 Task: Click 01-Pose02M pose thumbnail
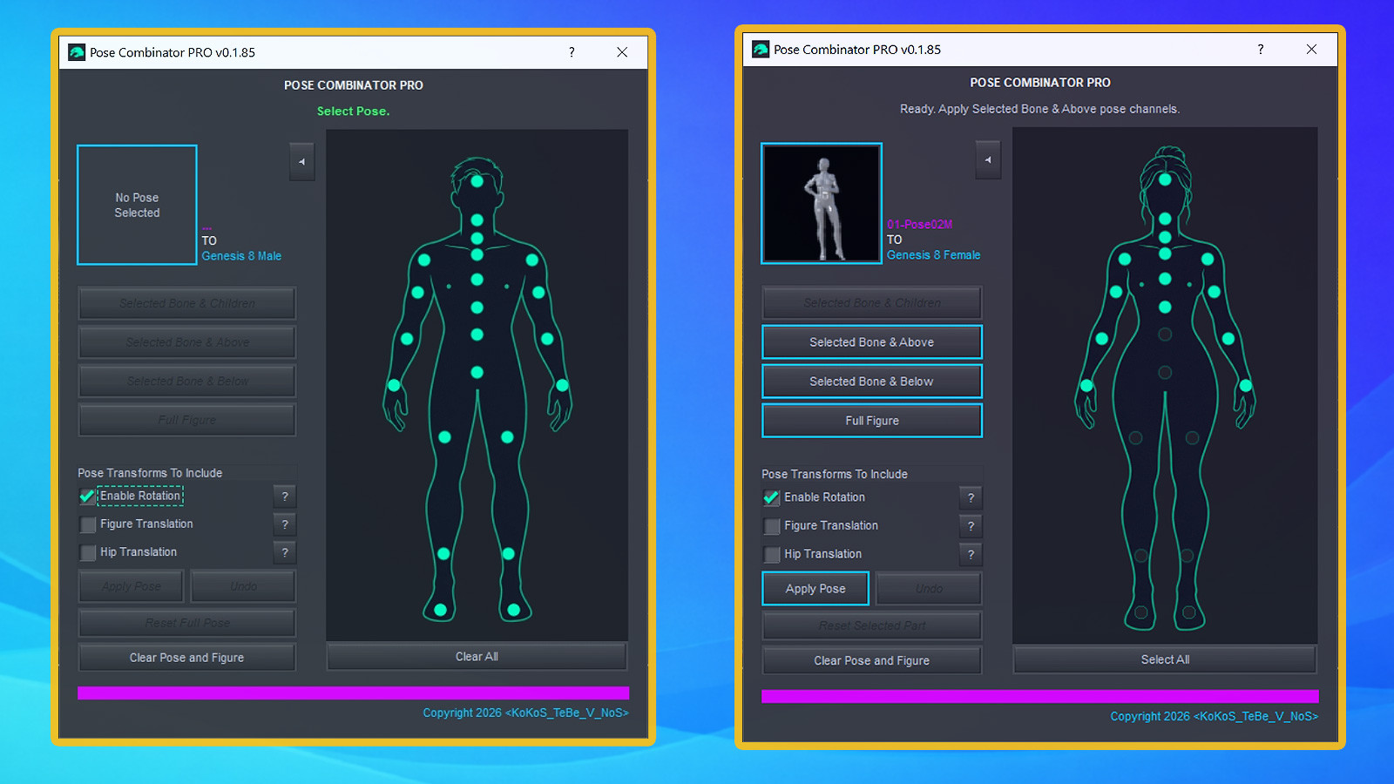coord(822,203)
